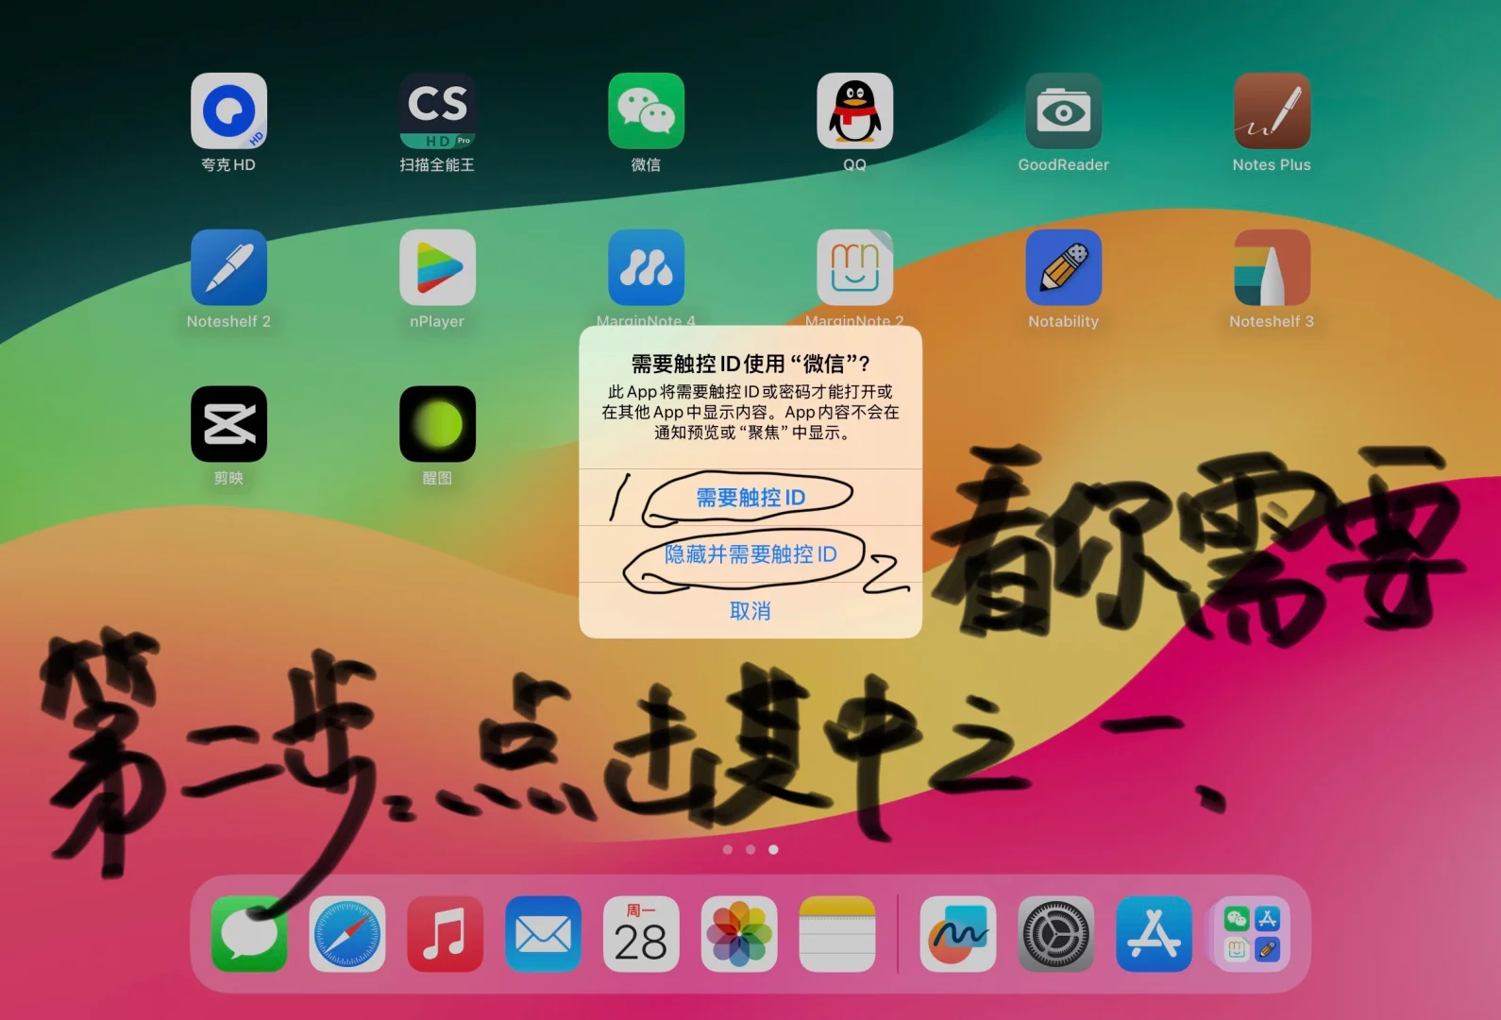Tap the middle home screen page dot
Viewport: 1501px width, 1020px height.
coord(750,850)
